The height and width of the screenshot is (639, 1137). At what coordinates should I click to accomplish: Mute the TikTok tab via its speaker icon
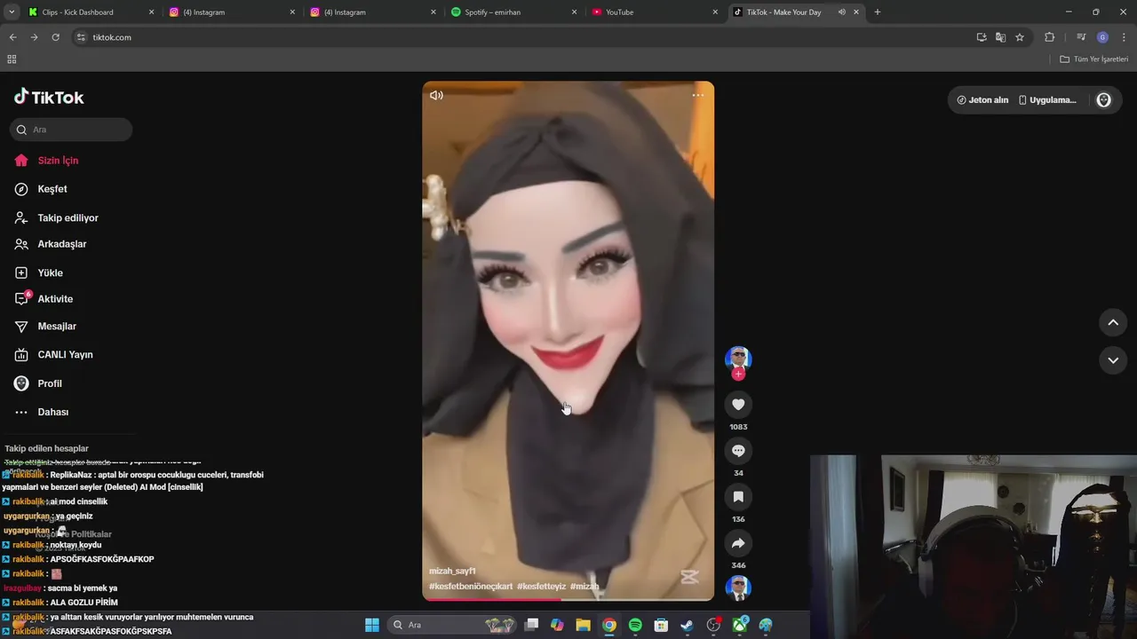841,12
